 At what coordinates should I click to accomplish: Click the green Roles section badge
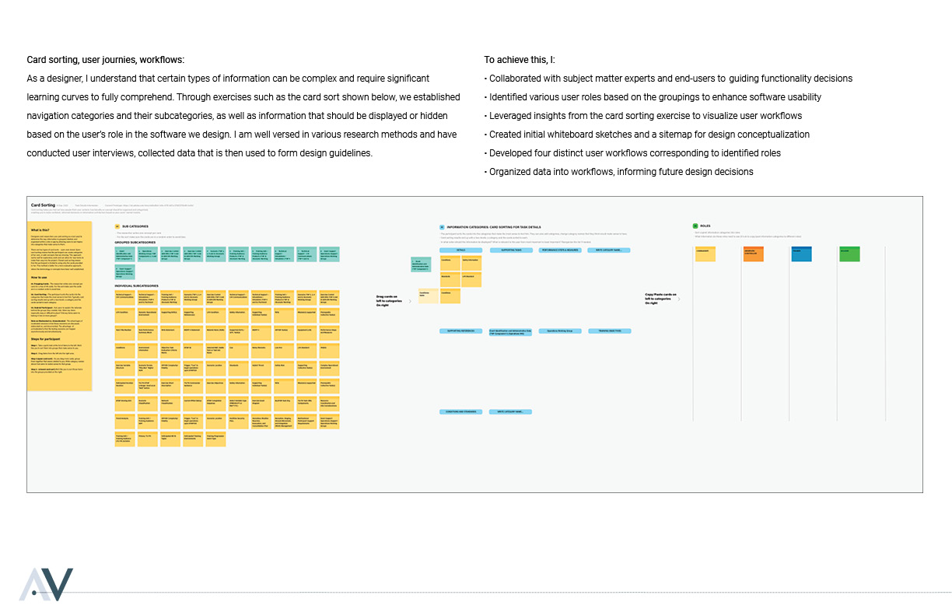point(695,226)
